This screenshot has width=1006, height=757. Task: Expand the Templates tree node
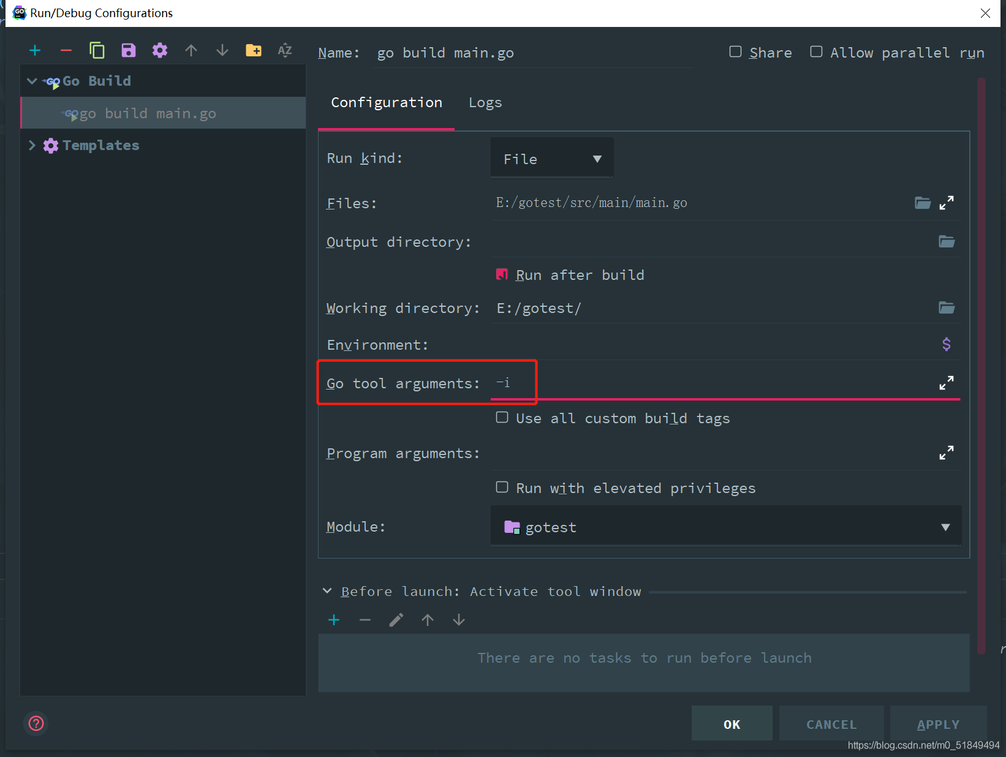point(32,145)
